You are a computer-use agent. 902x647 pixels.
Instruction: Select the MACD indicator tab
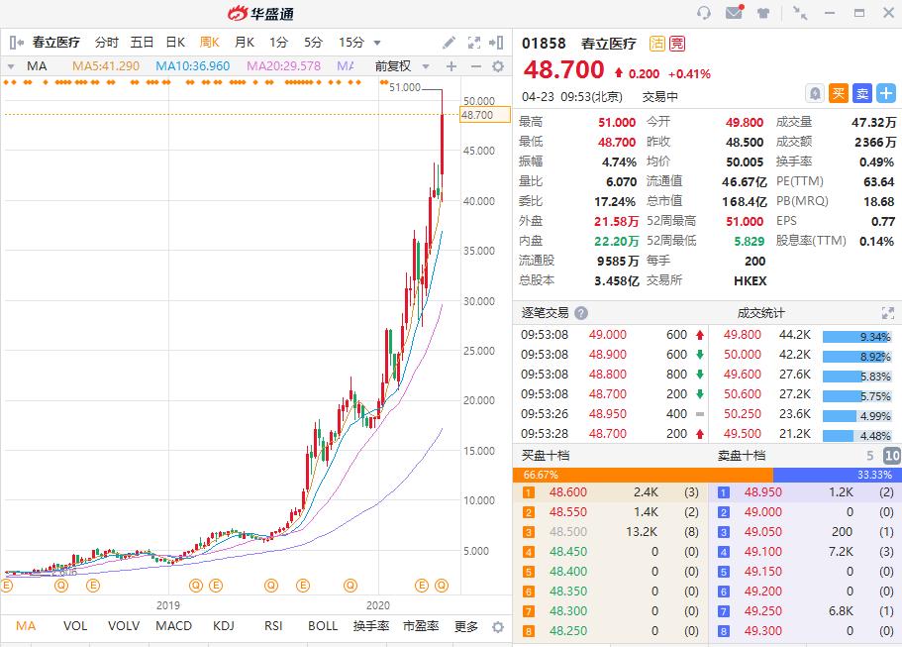point(173,626)
